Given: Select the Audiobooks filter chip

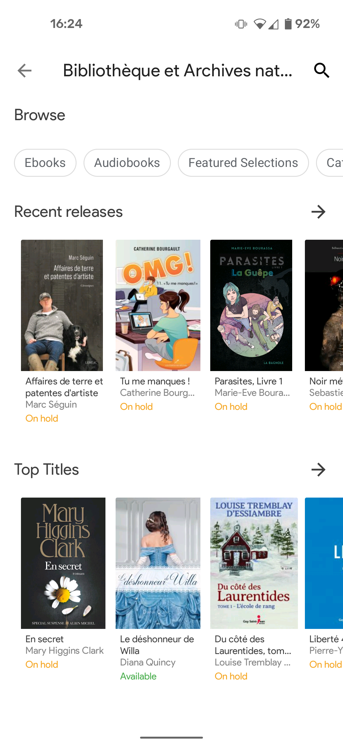Looking at the screenshot, I should [127, 163].
